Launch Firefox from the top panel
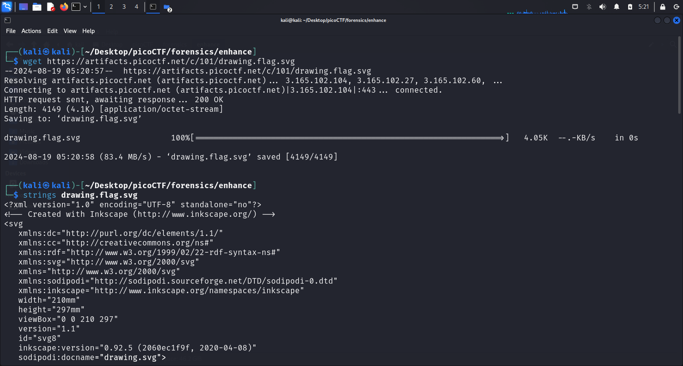The width and height of the screenshot is (683, 366). 64,7
